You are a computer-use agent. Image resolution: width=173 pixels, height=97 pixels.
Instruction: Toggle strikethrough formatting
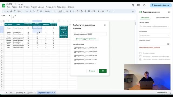click(x=74, y=11)
